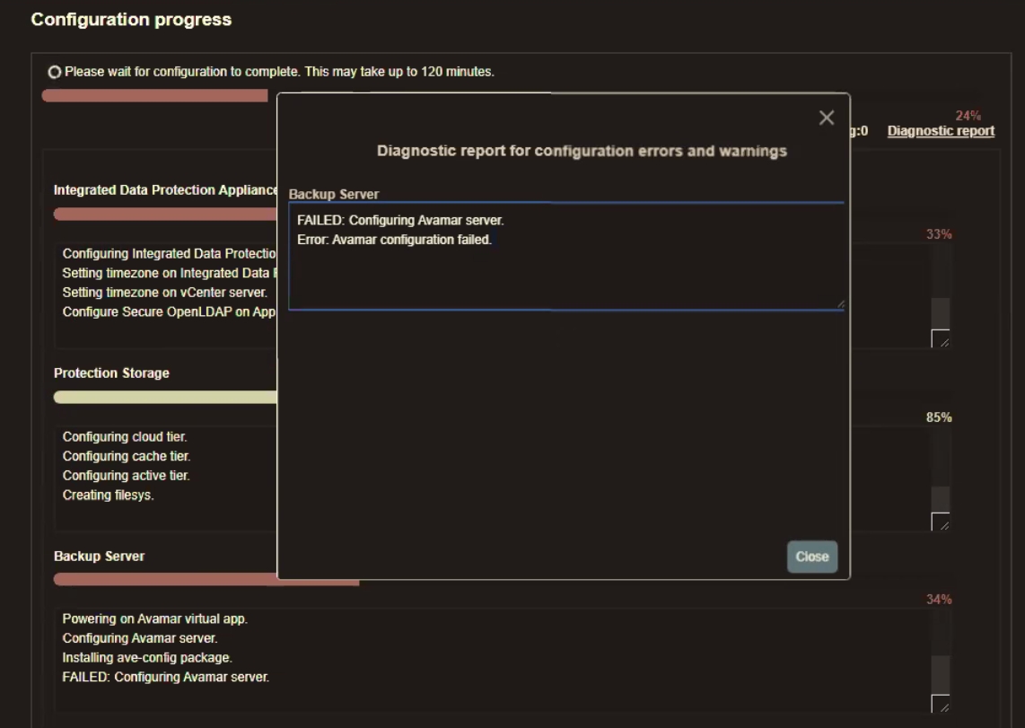1025x728 pixels.
Task: Click 'Installing ave-config package.' log line
Action: tap(147, 657)
